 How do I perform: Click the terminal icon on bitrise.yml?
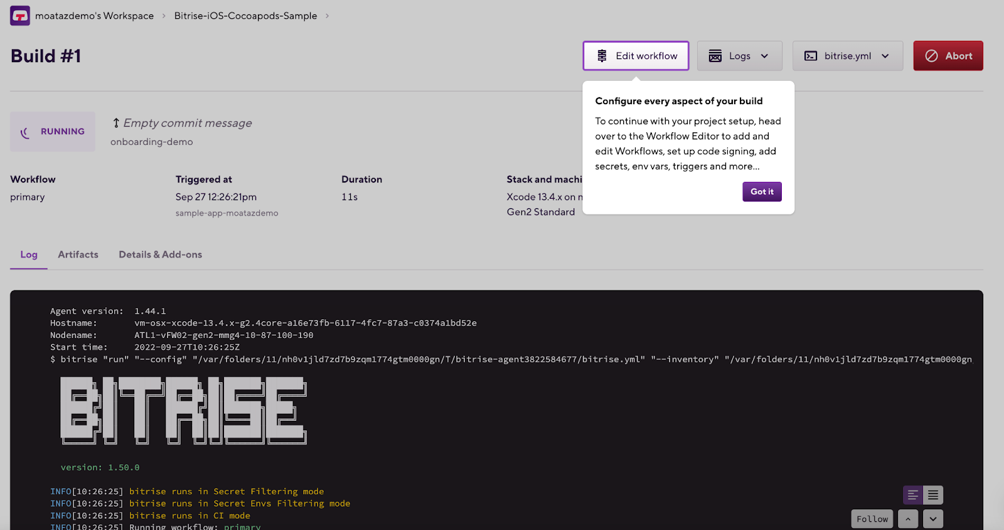811,56
